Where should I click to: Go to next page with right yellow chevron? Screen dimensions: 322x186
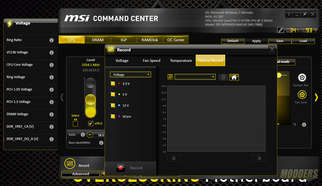(x=316, y=97)
